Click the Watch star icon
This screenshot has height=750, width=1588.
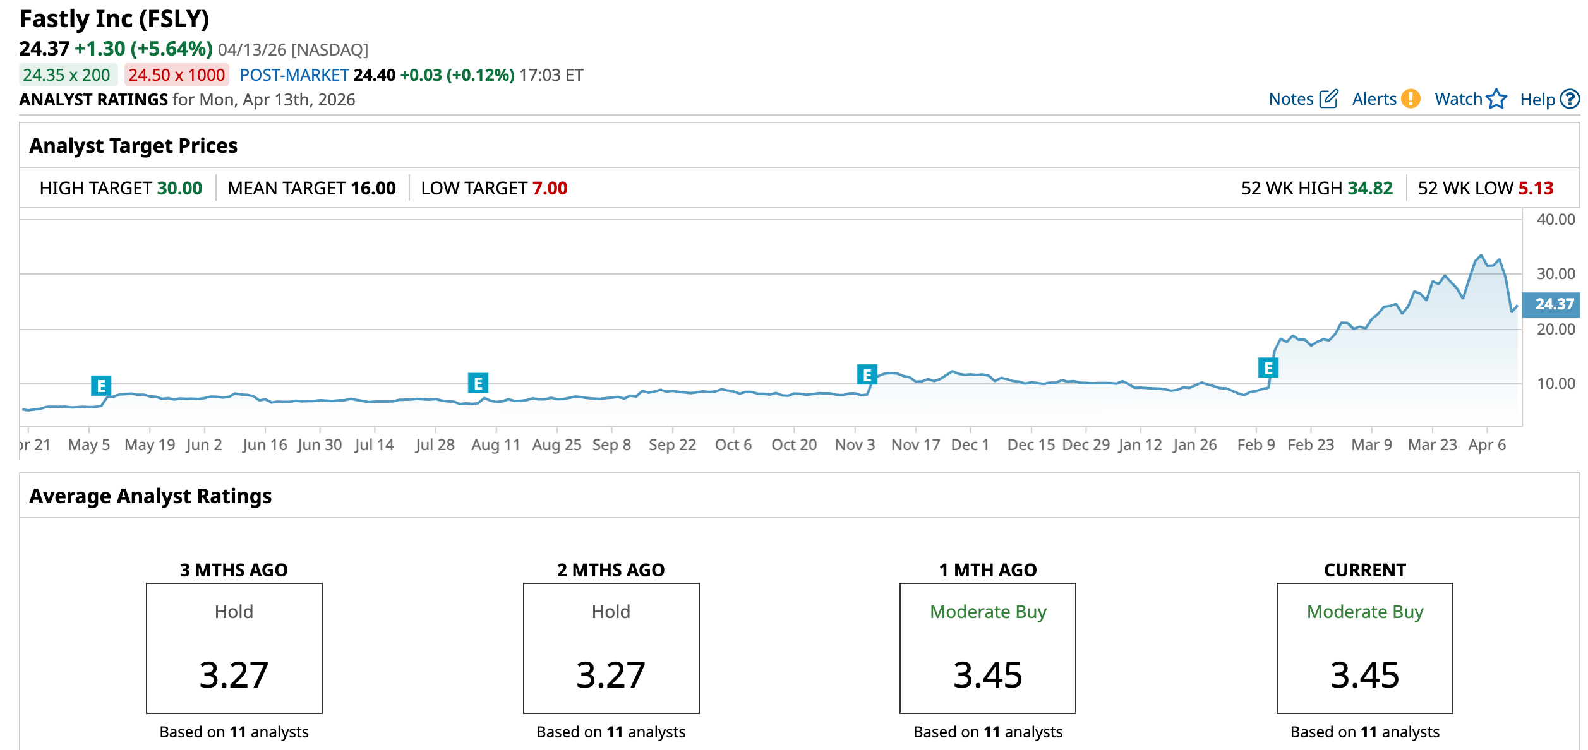click(x=1496, y=99)
